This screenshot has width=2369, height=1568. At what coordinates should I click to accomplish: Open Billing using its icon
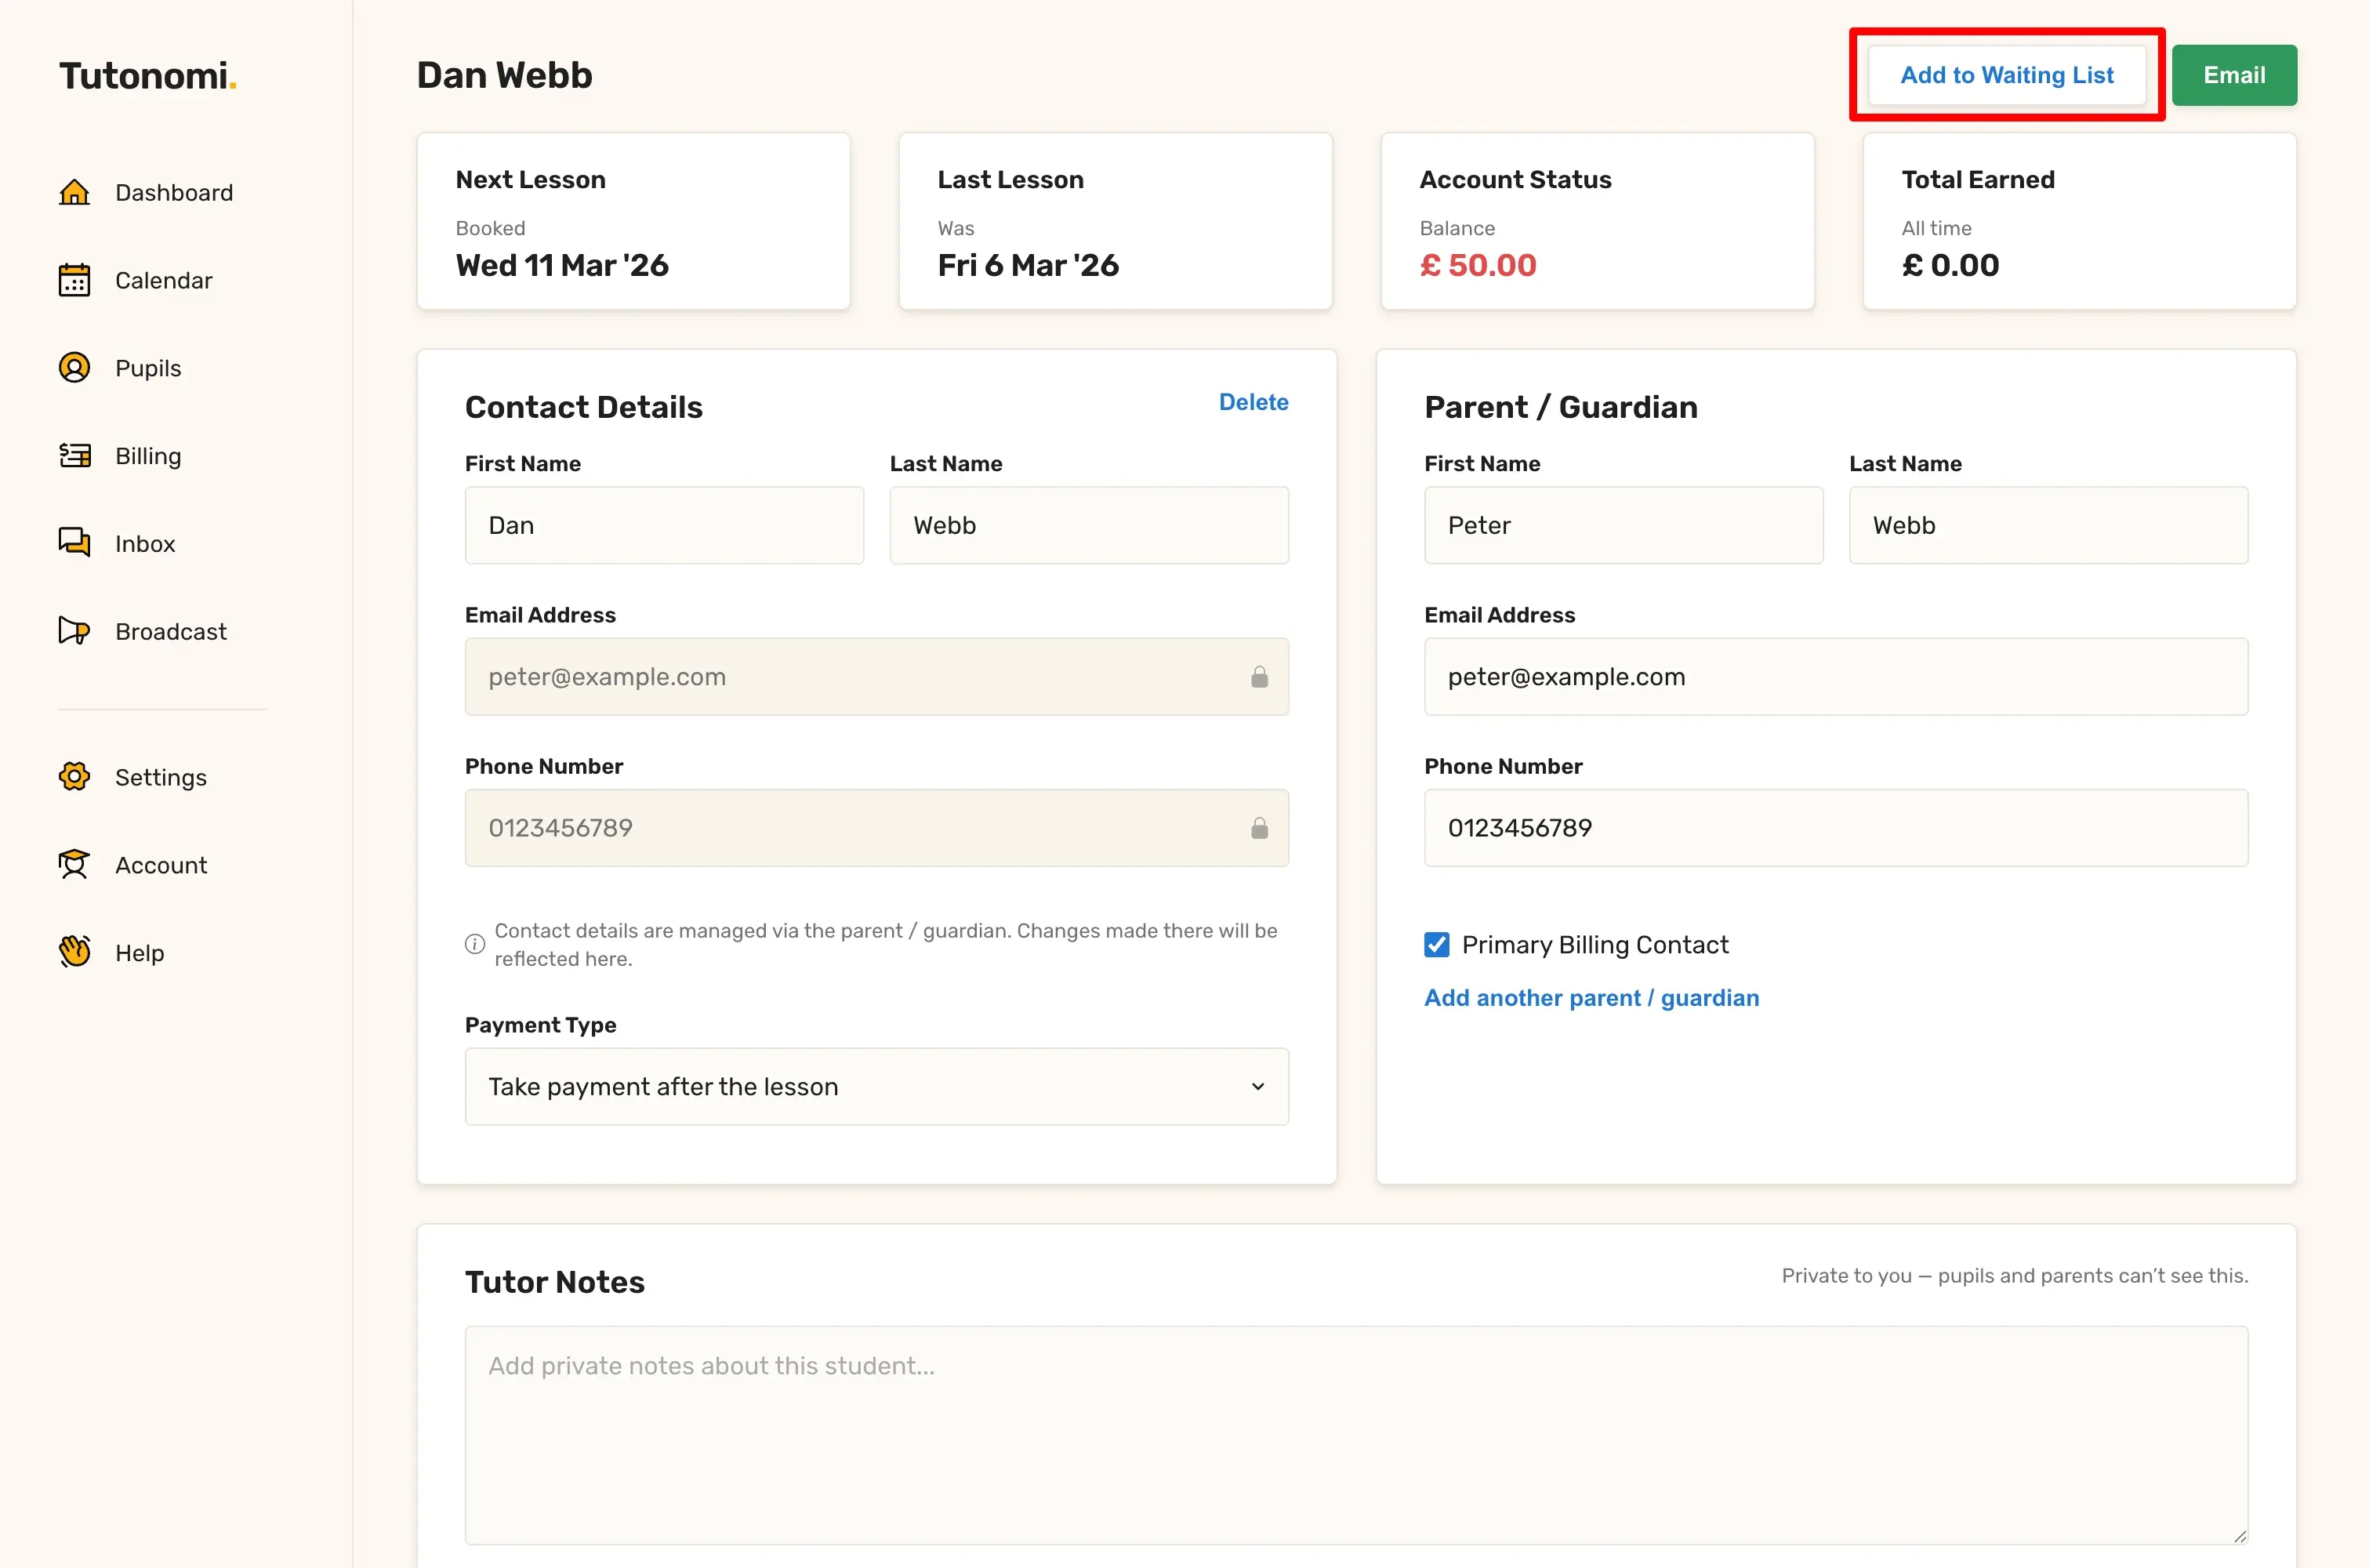click(x=74, y=456)
